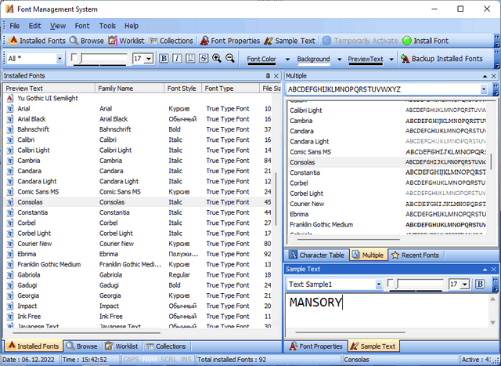Open the 'All *' filter dropdown

point(60,59)
